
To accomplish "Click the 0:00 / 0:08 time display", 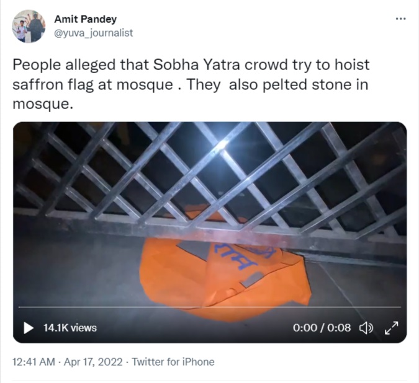I will click(x=322, y=328).
